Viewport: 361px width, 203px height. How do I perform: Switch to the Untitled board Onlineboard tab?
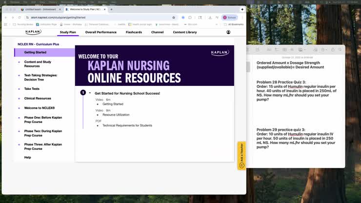pos(40,9)
